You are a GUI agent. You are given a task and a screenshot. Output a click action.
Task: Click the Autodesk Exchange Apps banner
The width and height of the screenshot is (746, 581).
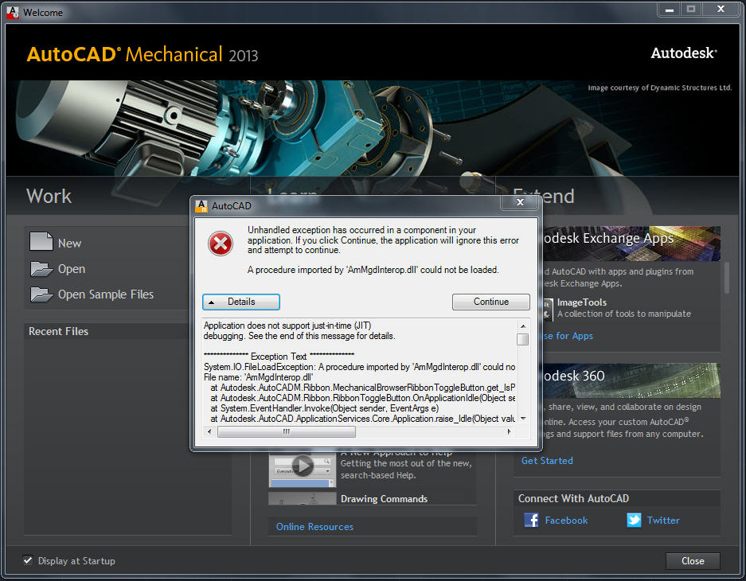[631, 244]
